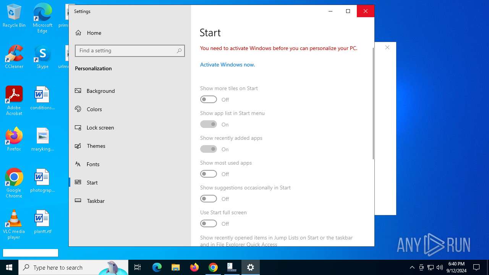The width and height of the screenshot is (489, 275).
Task: Click the Settings page vertical scrollbar
Action: (x=373, y=103)
